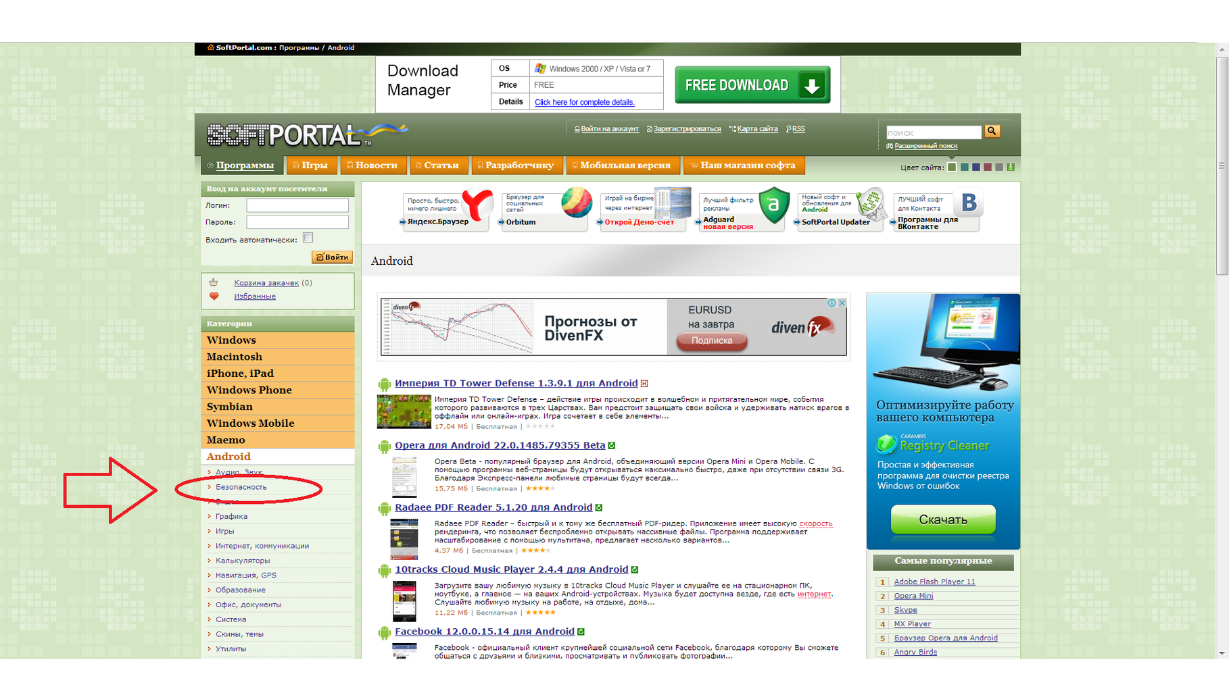This screenshot has width=1229, height=691.
Task: Switch to the Игры tab
Action: point(310,165)
